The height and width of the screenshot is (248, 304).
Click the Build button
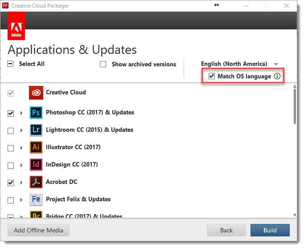click(270, 230)
